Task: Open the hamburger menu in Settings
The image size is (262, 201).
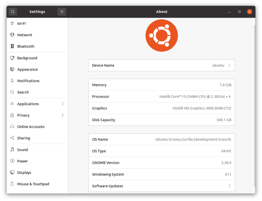Action: point(62,11)
